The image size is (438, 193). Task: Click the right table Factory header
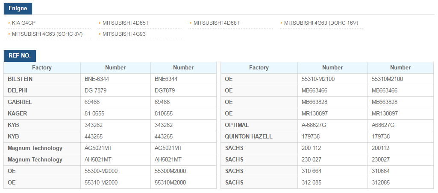[259, 68]
